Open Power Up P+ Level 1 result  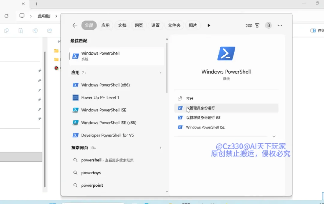click(x=116, y=98)
